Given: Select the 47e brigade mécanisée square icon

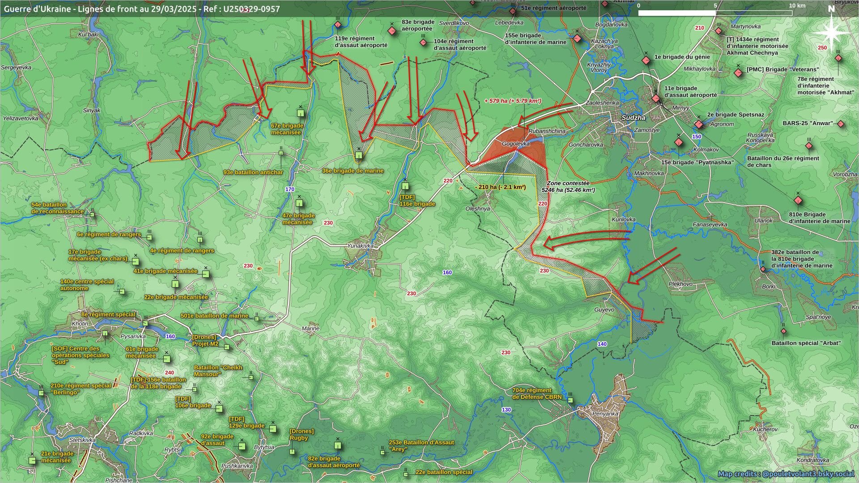Looking at the screenshot, I should 299,203.
